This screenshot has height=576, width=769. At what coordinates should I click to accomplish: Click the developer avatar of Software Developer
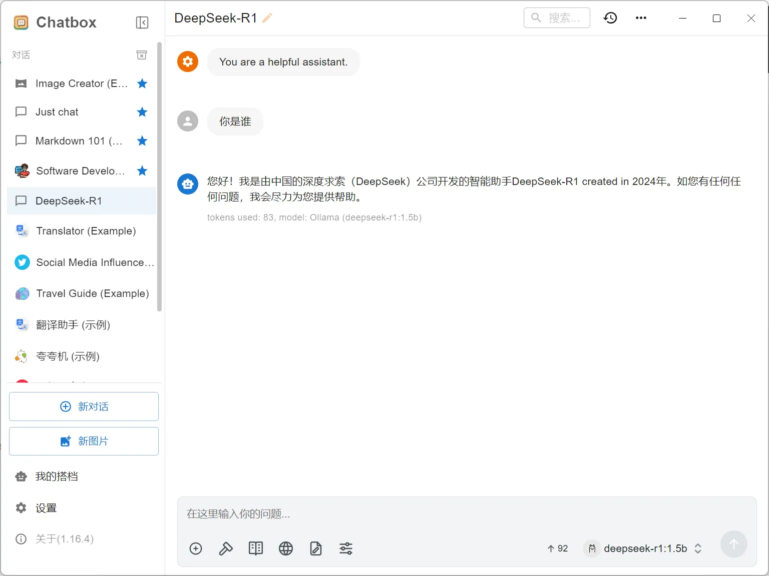[22, 171]
